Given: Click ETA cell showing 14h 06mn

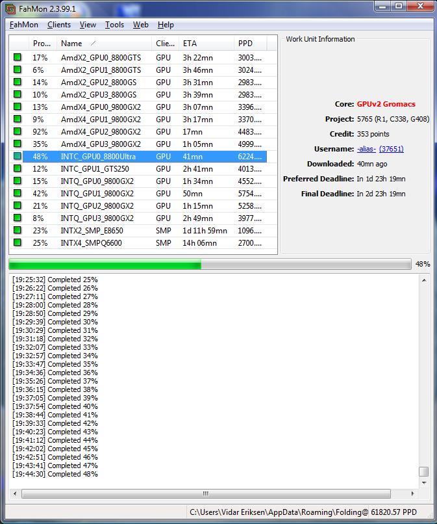Looking at the screenshot, I should click(x=199, y=243).
